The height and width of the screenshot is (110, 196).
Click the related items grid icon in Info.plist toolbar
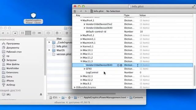tap(75, 11)
